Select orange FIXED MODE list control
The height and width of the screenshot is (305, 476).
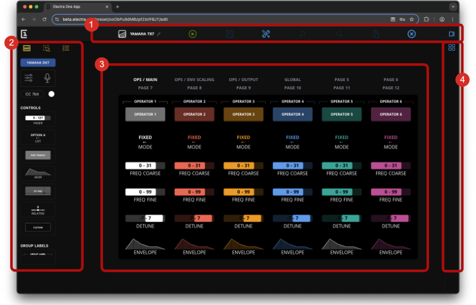[243, 142]
